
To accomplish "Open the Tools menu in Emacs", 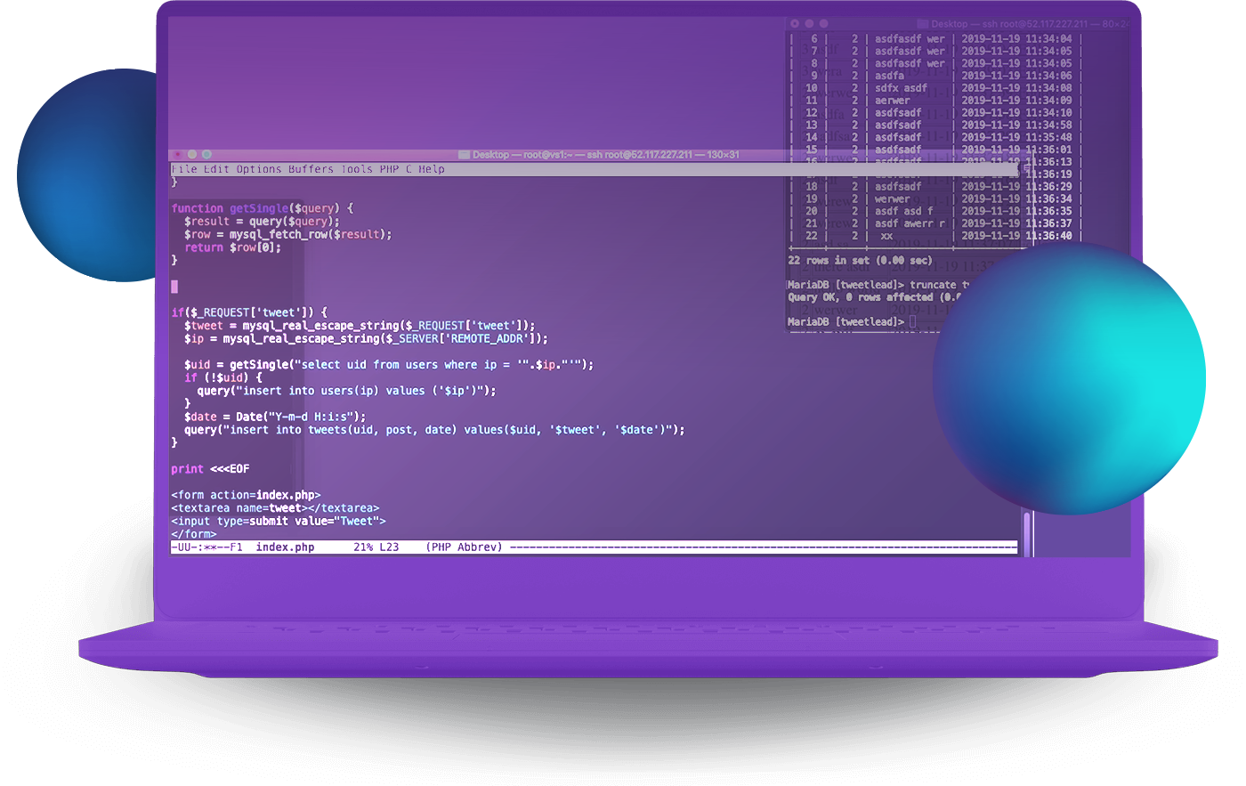I will (357, 169).
